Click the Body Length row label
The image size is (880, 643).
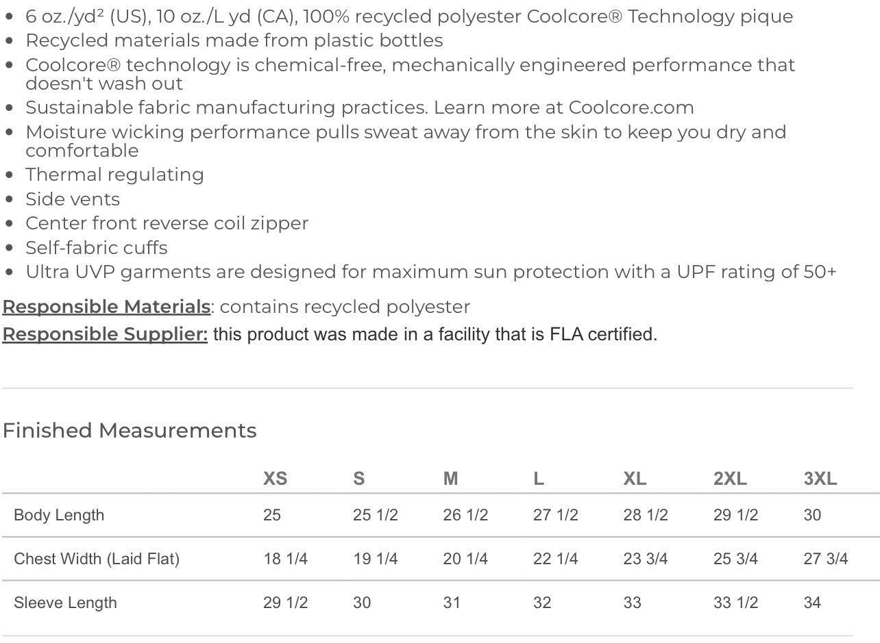(x=59, y=515)
